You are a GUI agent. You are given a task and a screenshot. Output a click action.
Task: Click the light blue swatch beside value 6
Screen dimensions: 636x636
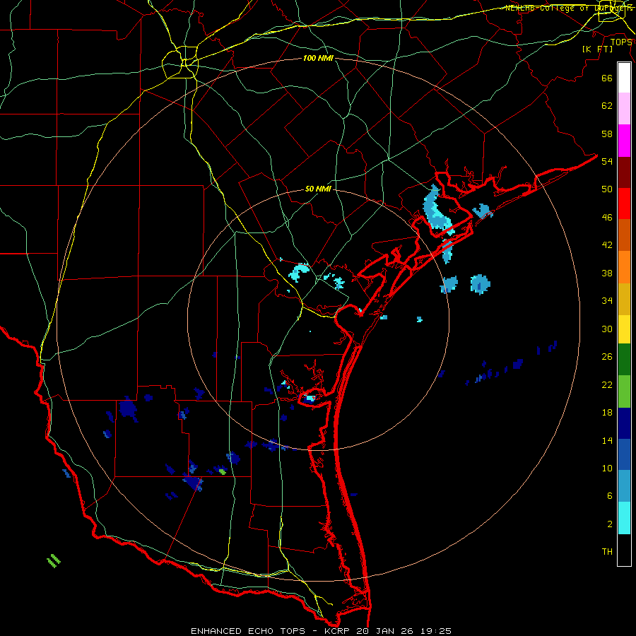(624, 486)
